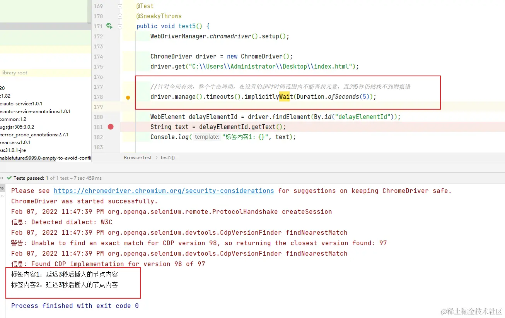Click line number 180 in the gutter
This screenshot has width=505, height=318.
(x=98, y=117)
